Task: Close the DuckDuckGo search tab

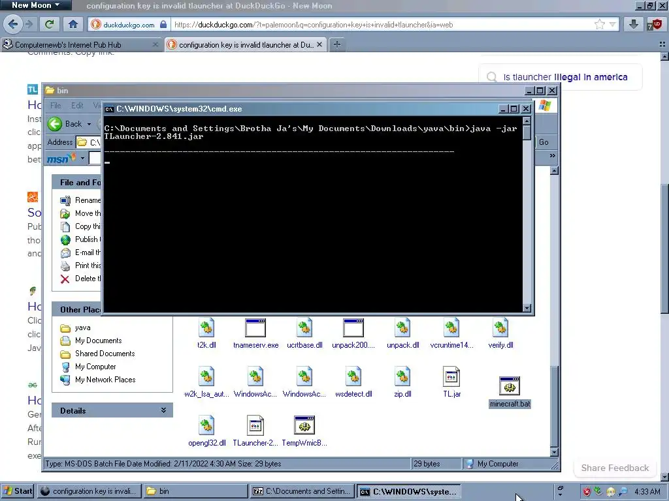Action: [x=319, y=44]
